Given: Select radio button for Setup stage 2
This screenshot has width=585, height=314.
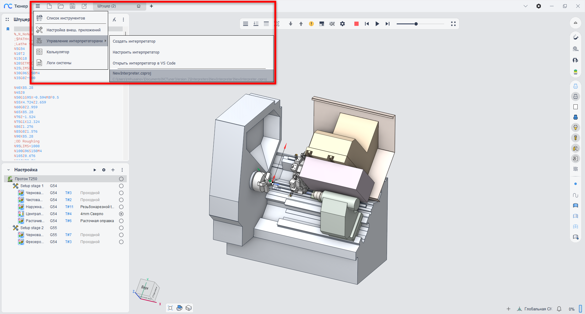Looking at the screenshot, I should click(x=121, y=228).
